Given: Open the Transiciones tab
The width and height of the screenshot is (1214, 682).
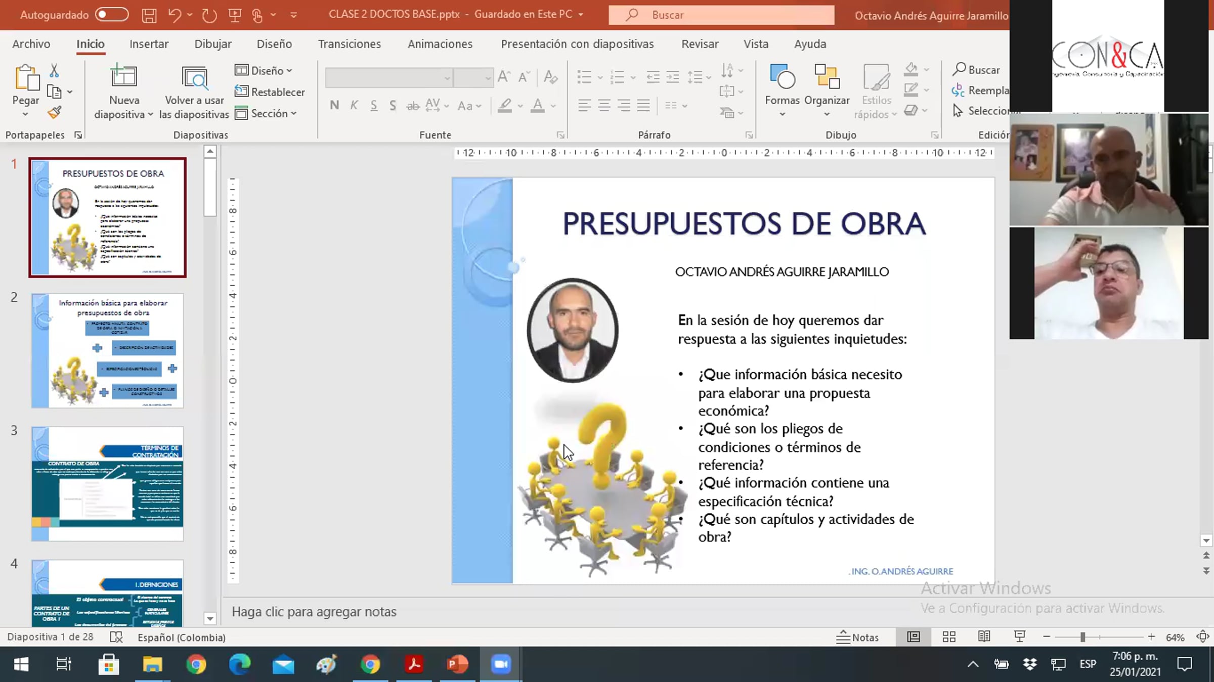Looking at the screenshot, I should 349,44.
